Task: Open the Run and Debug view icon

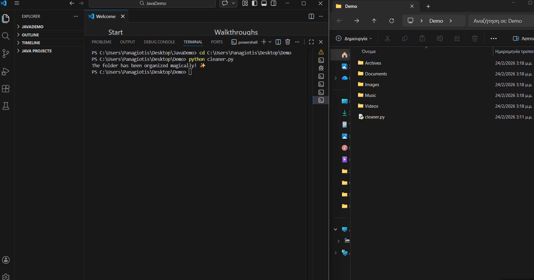Action: (6, 71)
